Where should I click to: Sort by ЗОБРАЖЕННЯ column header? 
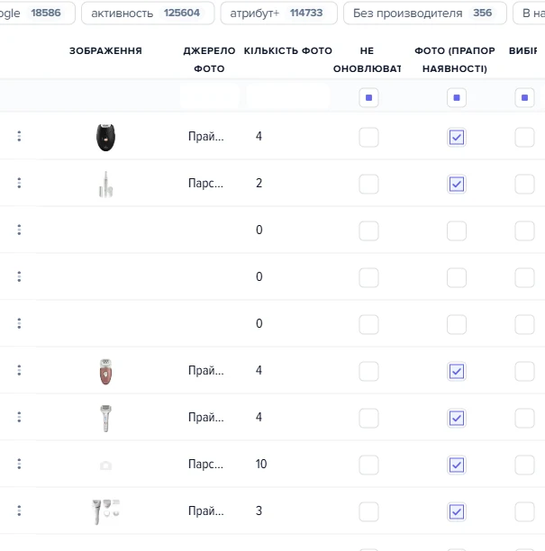point(105,51)
